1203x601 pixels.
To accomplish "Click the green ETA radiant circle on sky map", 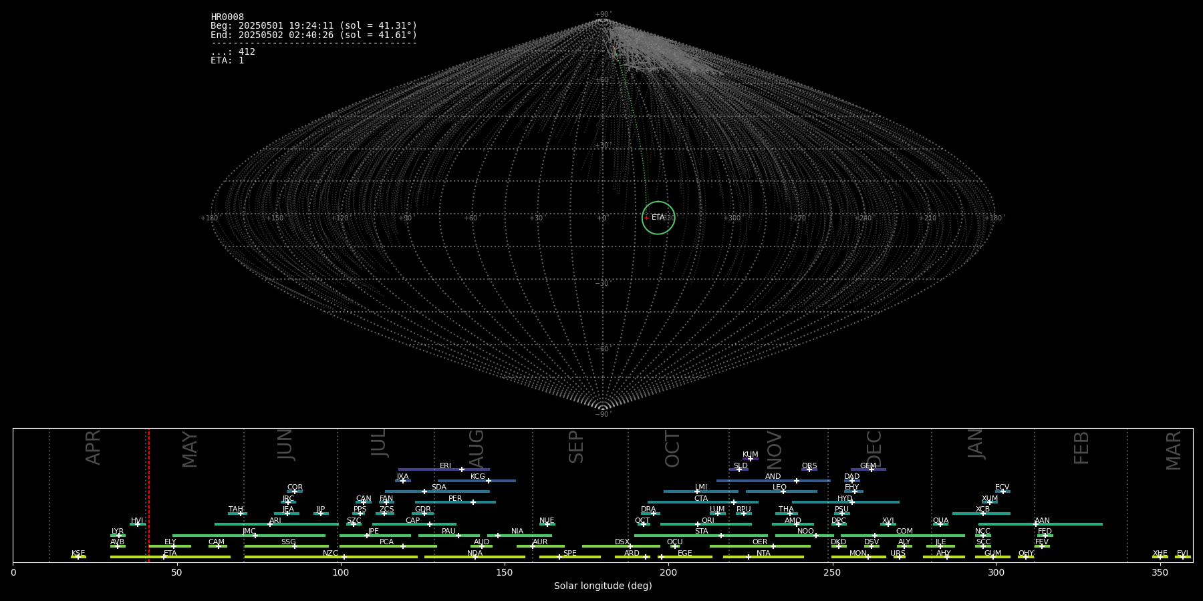I will (x=658, y=218).
